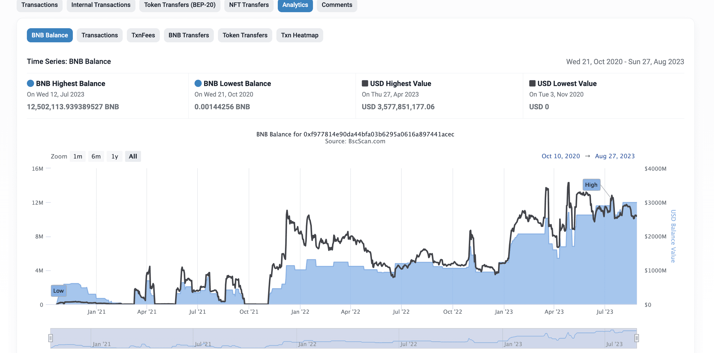Show the Txn Heatmap chart
Viewport: 714px width, 353px height.
[x=299, y=35]
